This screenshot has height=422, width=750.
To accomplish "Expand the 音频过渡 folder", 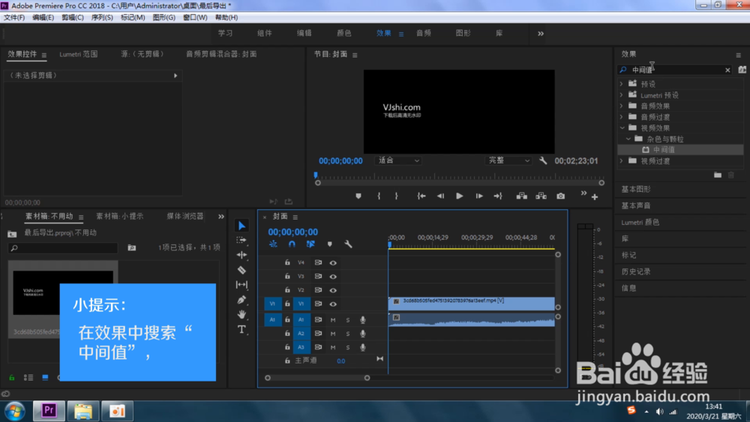I will (x=621, y=117).
